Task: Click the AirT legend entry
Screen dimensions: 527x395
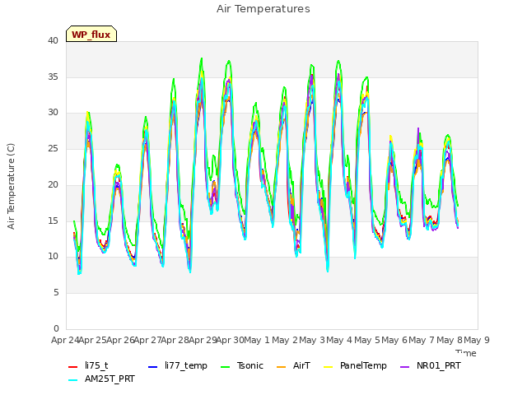Action: pyautogui.click(x=293, y=365)
